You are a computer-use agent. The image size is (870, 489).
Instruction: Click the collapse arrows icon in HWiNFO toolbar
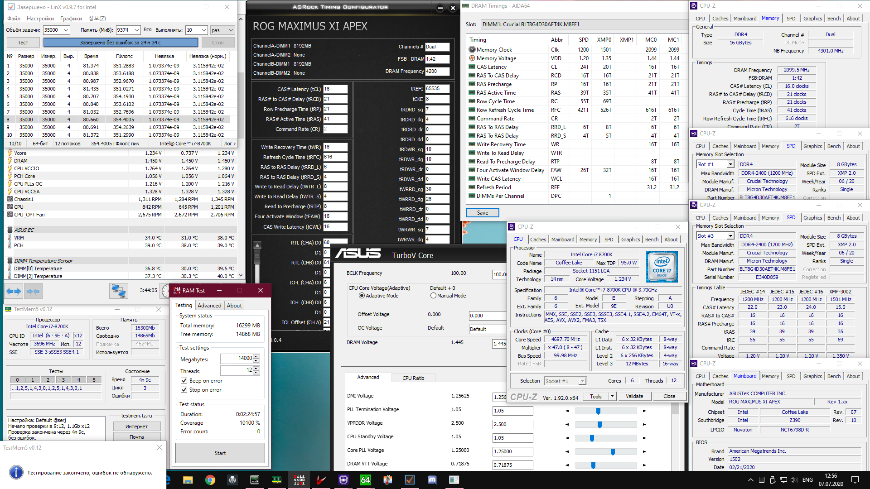[33, 291]
